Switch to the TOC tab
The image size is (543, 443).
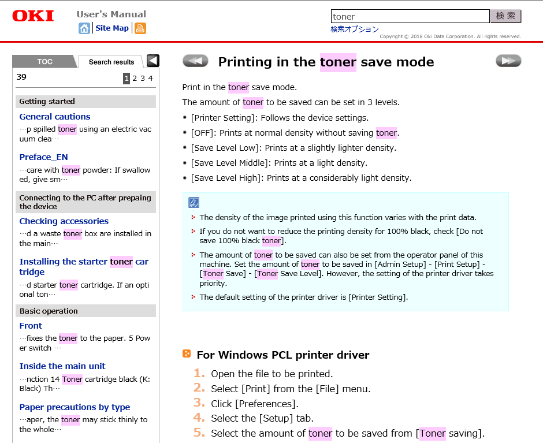click(x=44, y=62)
